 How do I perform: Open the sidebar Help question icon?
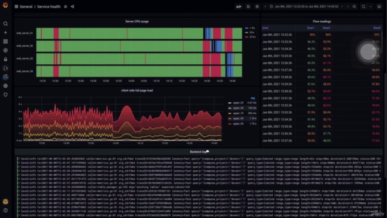click(x=5, y=210)
